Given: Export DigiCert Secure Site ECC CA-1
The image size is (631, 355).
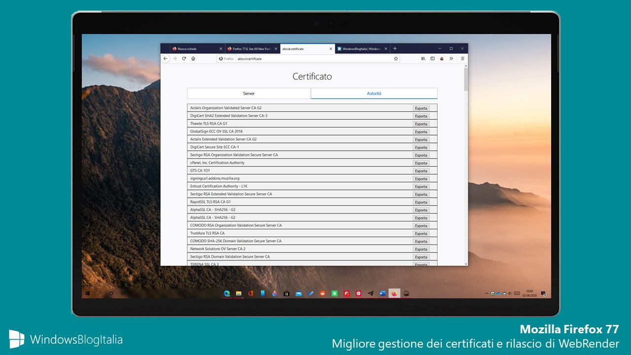Looking at the screenshot, I should pyautogui.click(x=421, y=147).
